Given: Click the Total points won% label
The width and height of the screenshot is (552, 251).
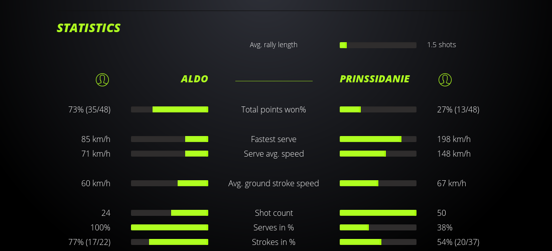Looking at the screenshot, I should pos(273,109).
